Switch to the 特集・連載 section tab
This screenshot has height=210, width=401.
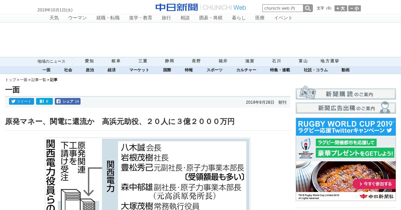point(280,70)
